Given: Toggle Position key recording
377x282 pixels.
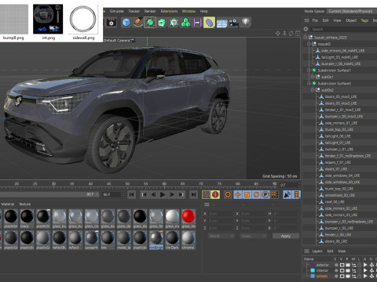Looking at the screenshot, I should [x=238, y=194].
